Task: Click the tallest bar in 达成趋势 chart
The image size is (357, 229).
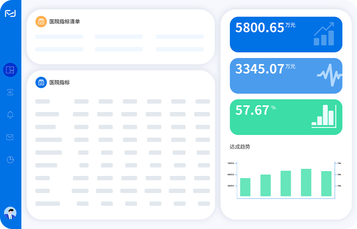Action: [x=306, y=182]
